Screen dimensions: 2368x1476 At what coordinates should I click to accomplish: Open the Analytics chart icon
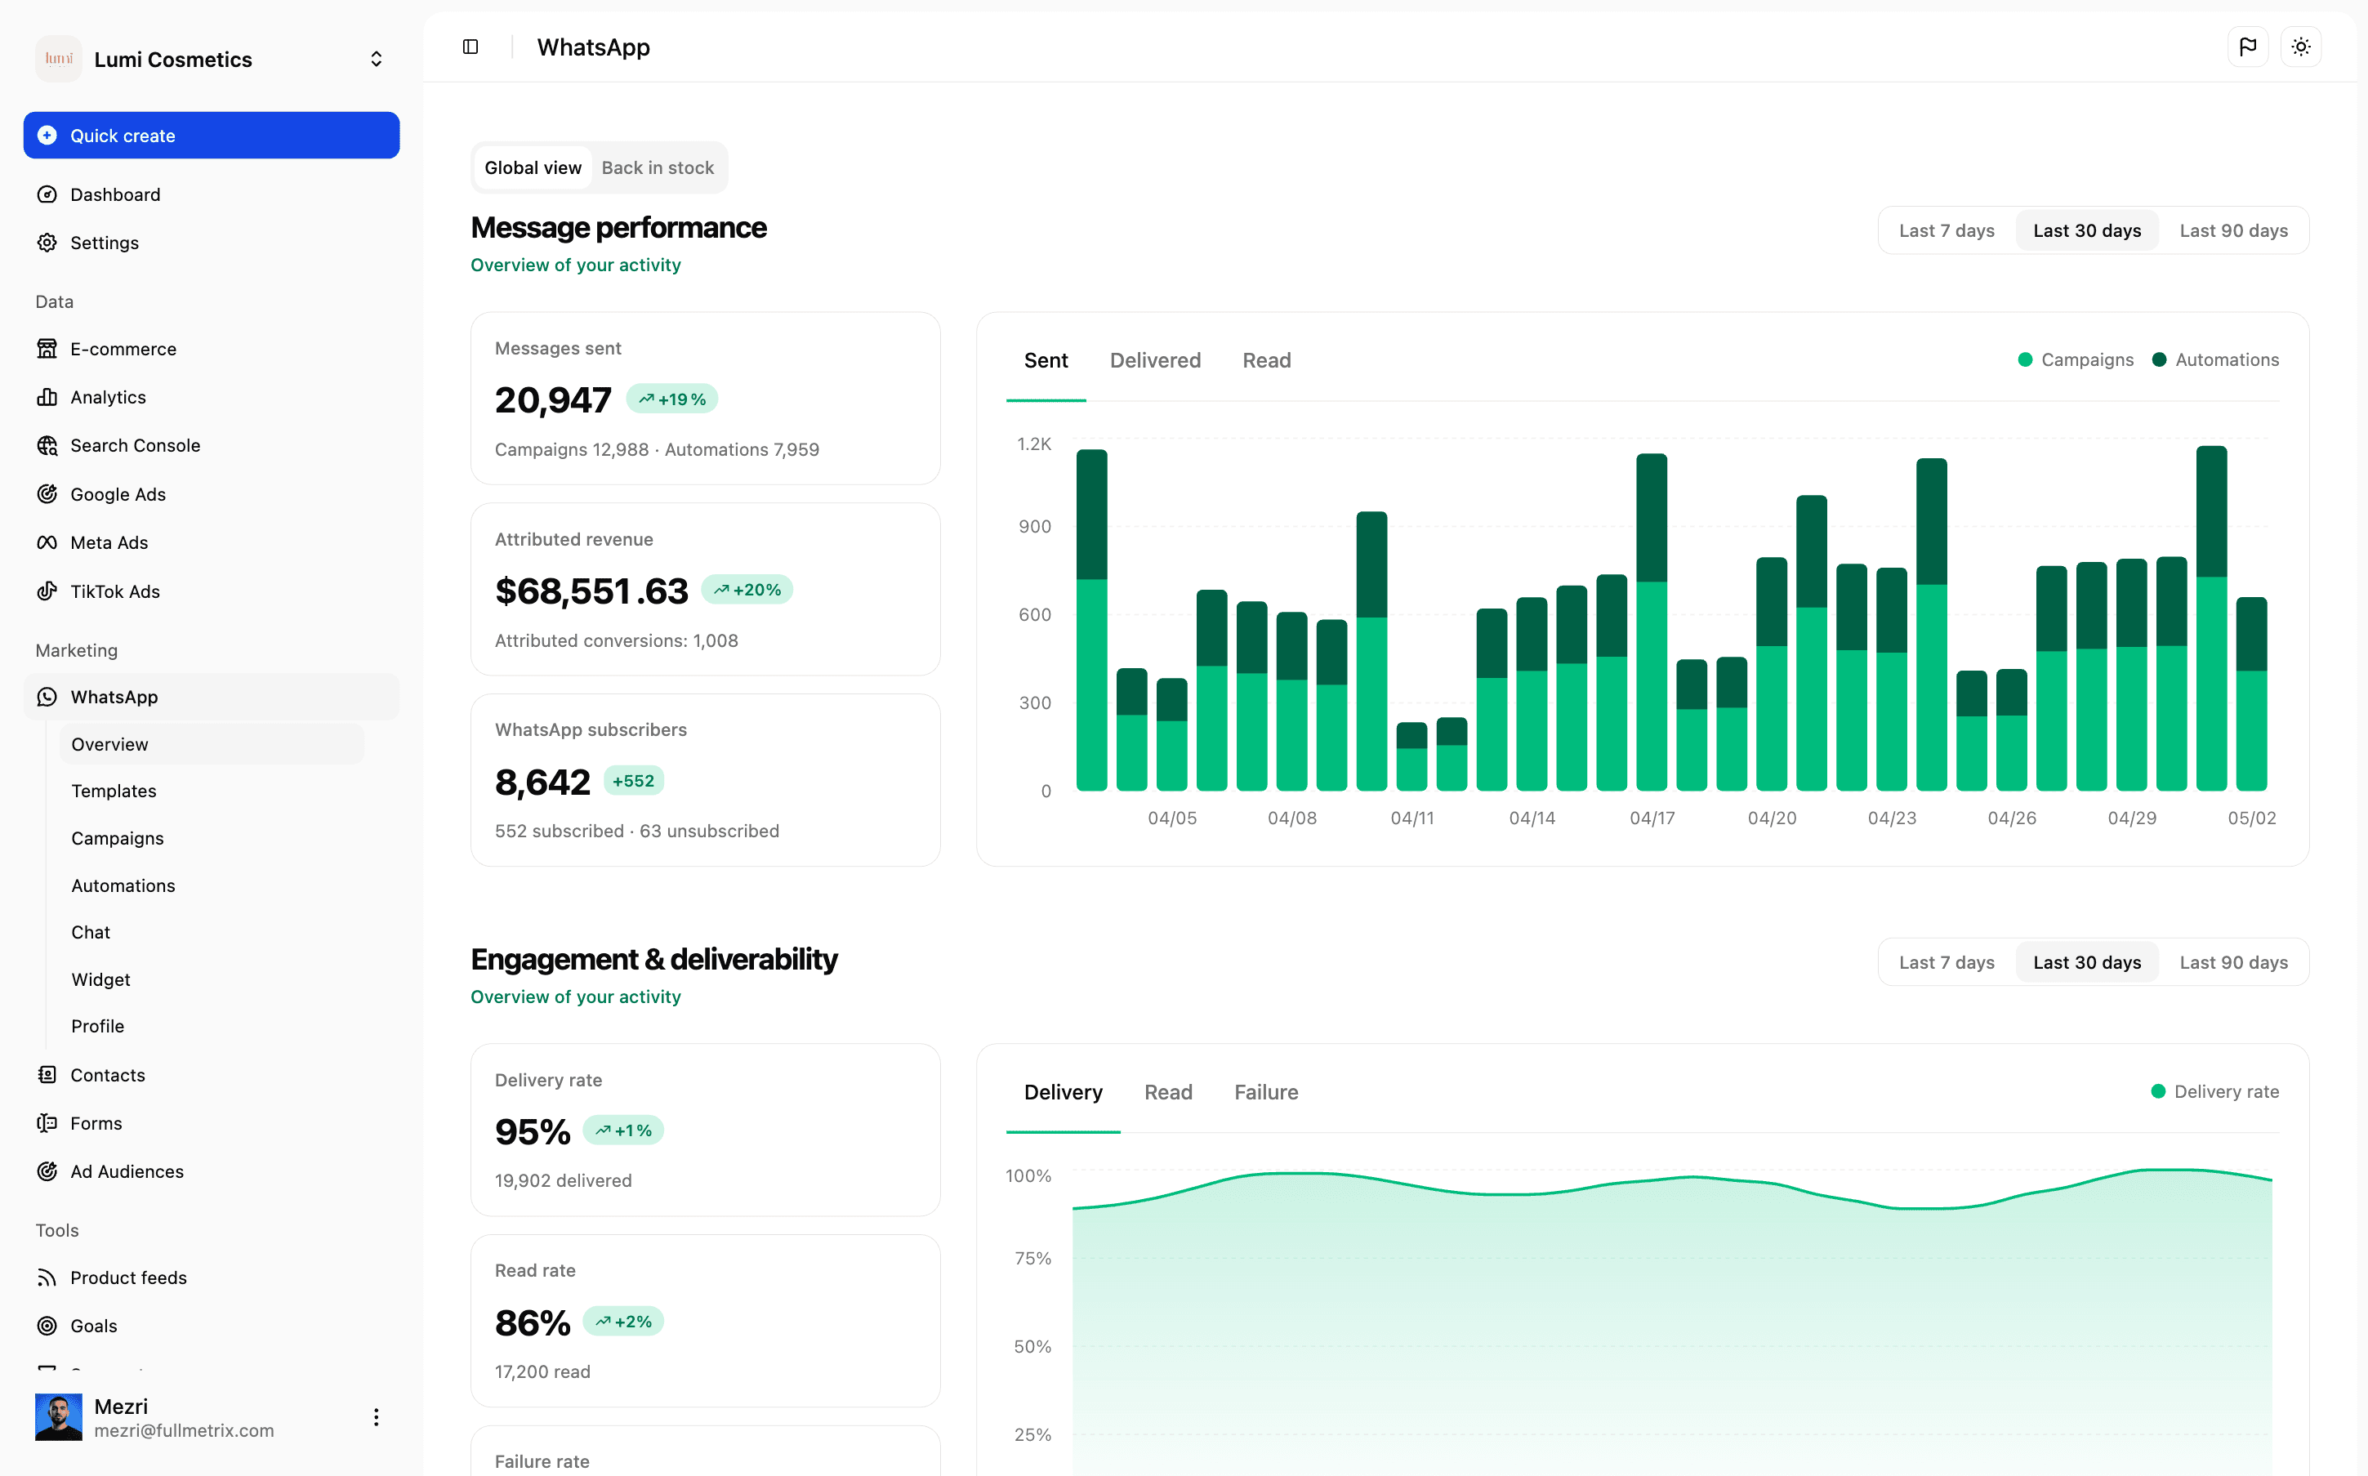point(47,396)
